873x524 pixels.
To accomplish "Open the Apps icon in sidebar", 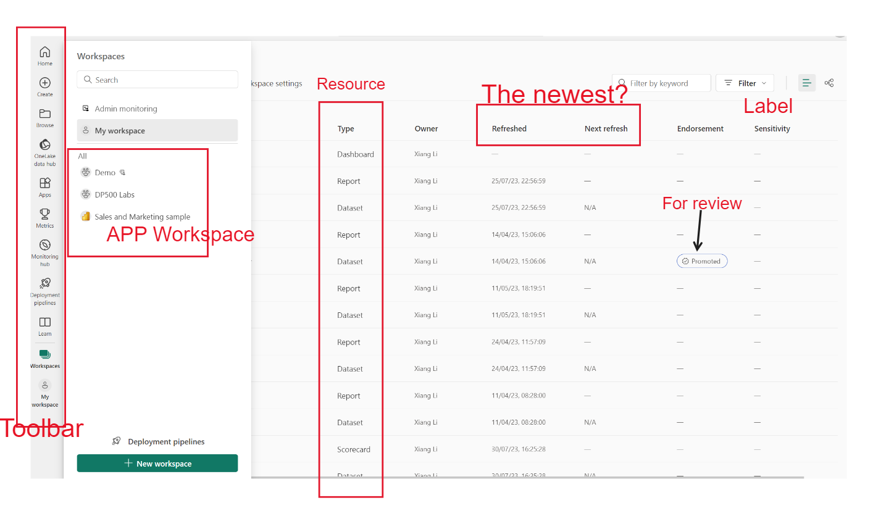I will (45, 186).
